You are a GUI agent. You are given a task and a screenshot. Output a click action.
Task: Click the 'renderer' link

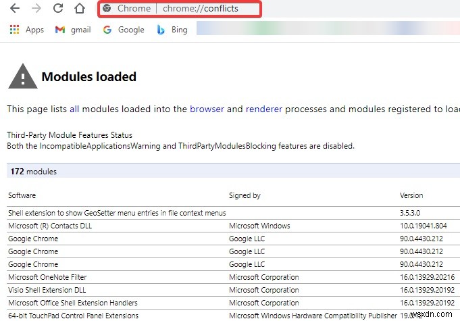(x=263, y=109)
